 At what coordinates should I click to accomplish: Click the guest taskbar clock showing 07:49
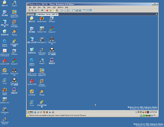pyautogui.click(x=153, y=112)
